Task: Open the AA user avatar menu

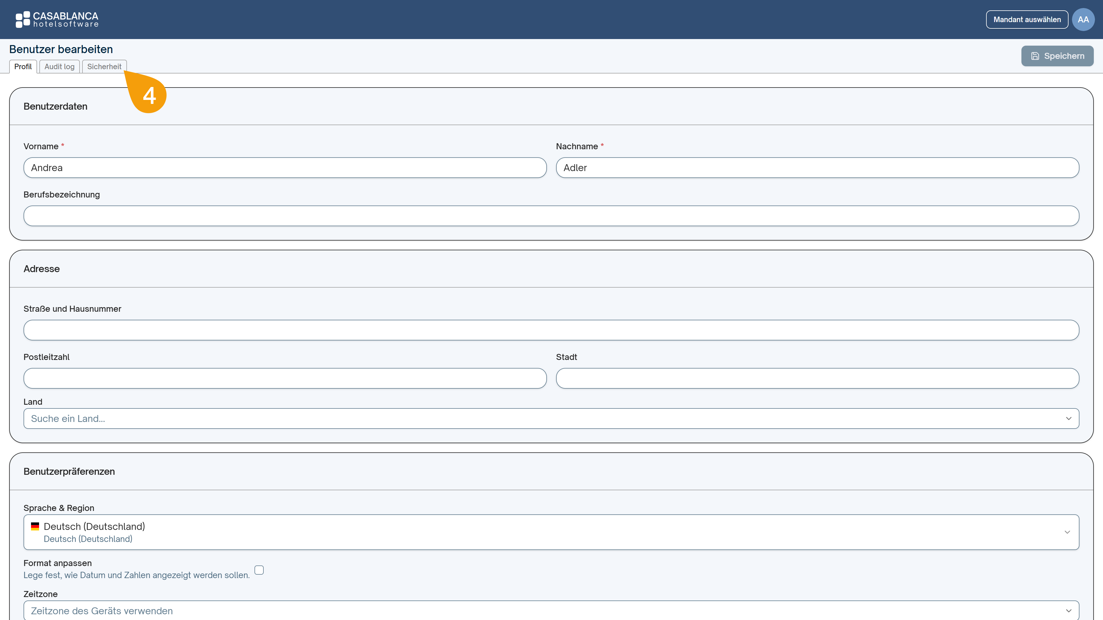Action: click(x=1083, y=20)
